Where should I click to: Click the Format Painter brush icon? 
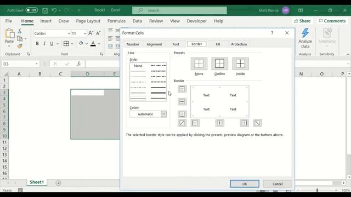[x=20, y=46]
